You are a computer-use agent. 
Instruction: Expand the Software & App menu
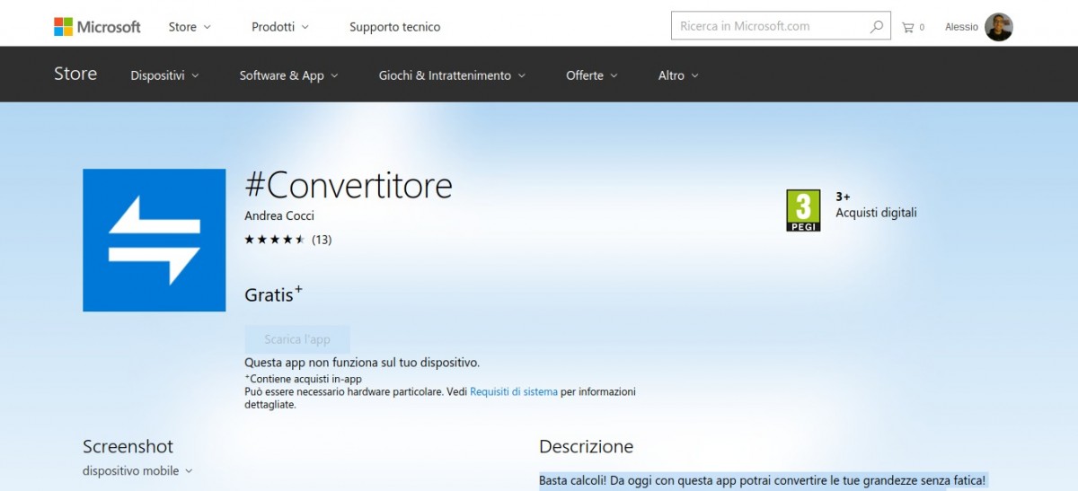pos(289,75)
